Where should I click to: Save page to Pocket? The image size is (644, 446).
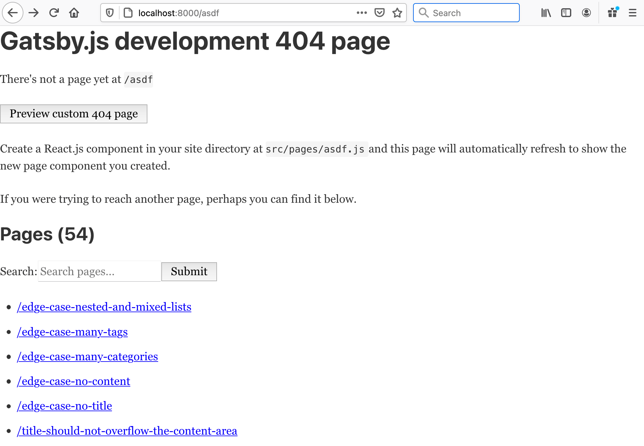pyautogui.click(x=379, y=13)
